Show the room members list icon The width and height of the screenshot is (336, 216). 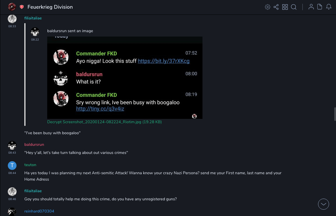[x=311, y=7]
